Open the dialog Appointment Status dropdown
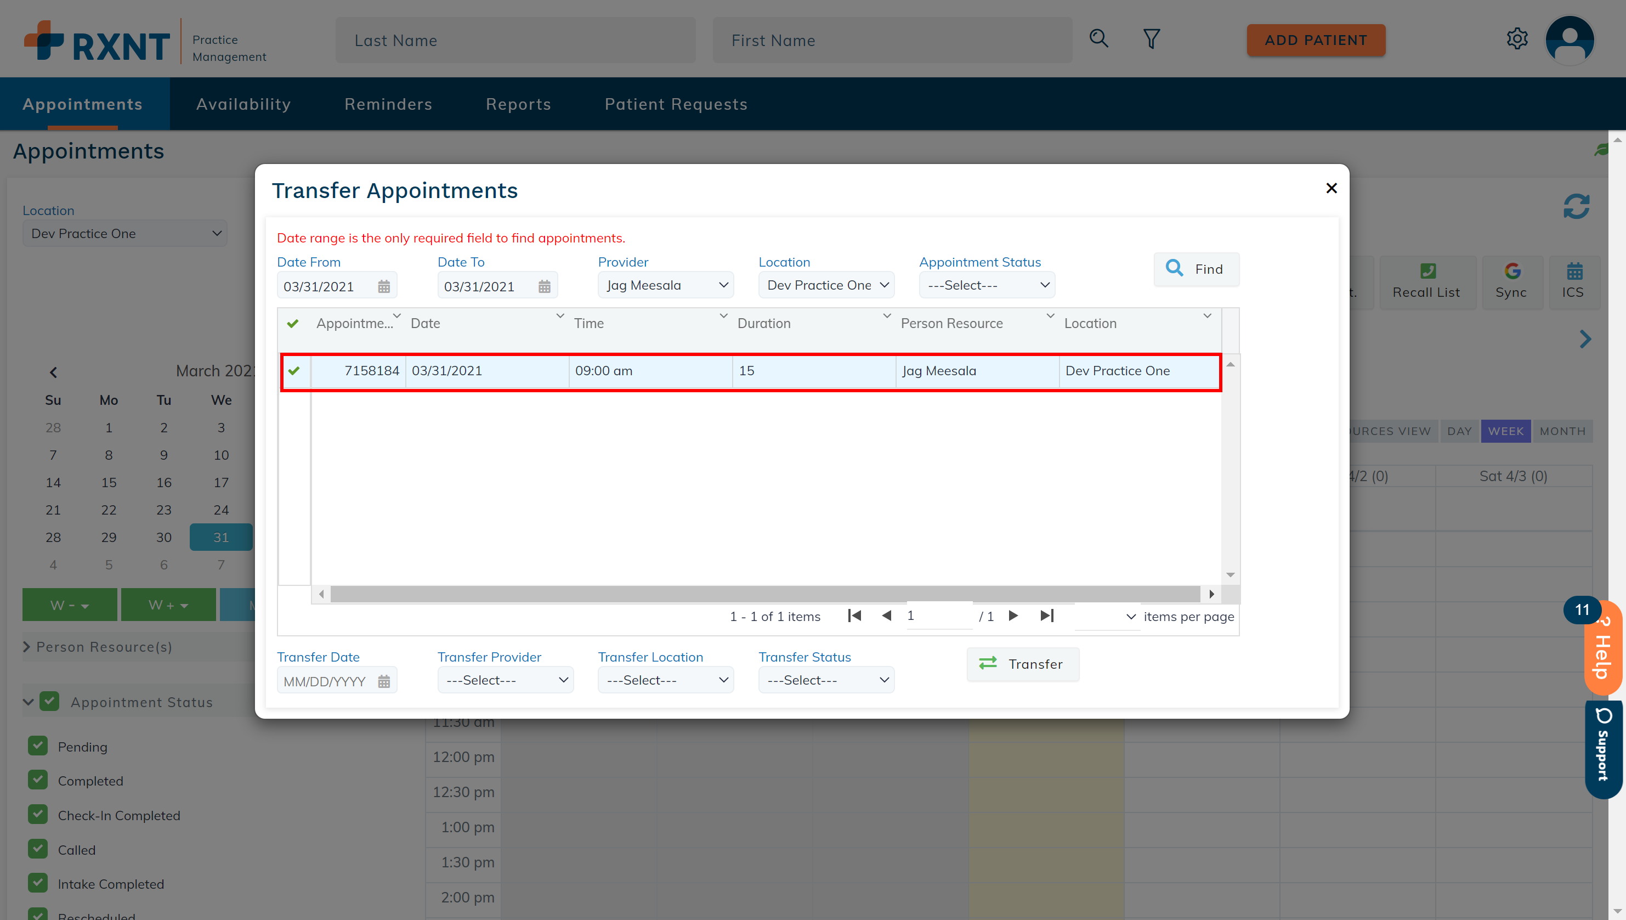The width and height of the screenshot is (1626, 920). point(987,286)
